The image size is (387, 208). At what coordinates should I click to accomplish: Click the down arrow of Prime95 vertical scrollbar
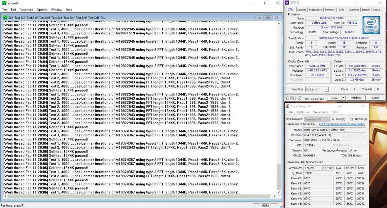[279, 192]
